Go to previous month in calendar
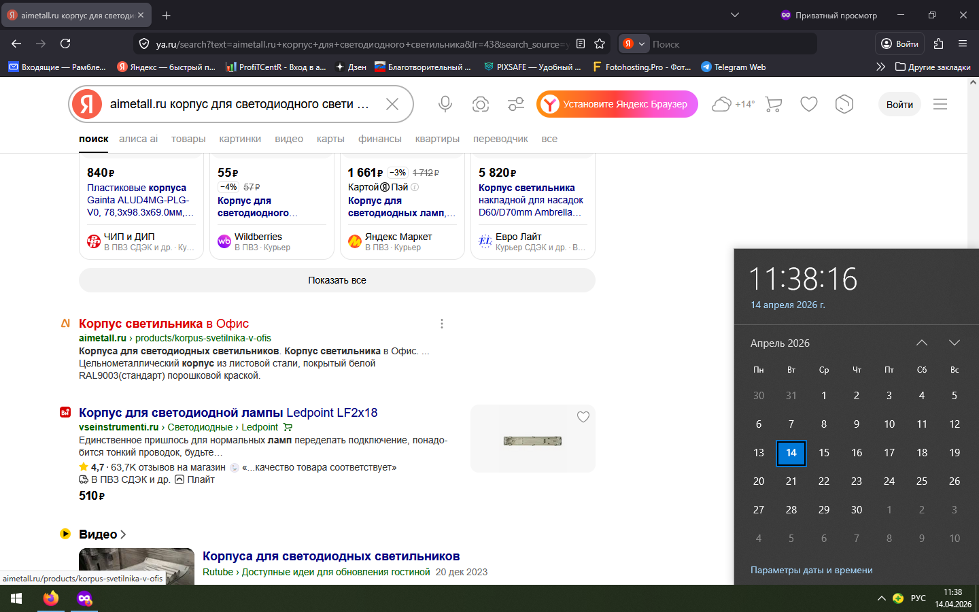 [921, 343]
